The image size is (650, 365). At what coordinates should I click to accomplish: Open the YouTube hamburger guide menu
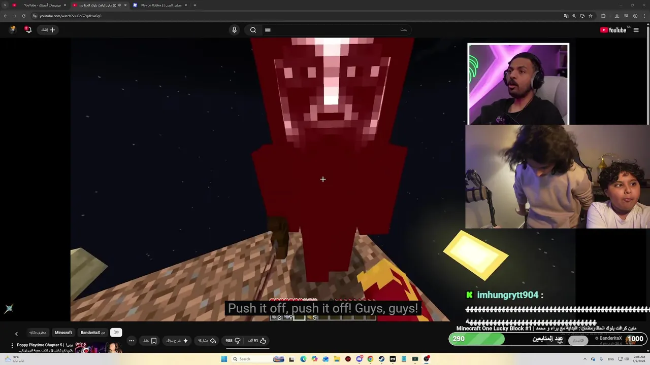point(636,30)
